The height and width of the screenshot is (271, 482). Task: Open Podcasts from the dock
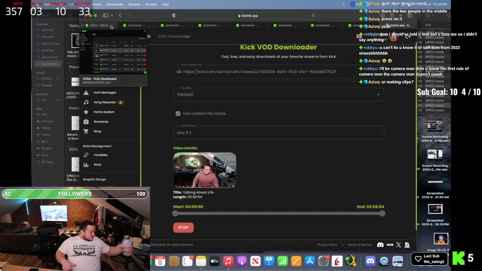(242, 261)
